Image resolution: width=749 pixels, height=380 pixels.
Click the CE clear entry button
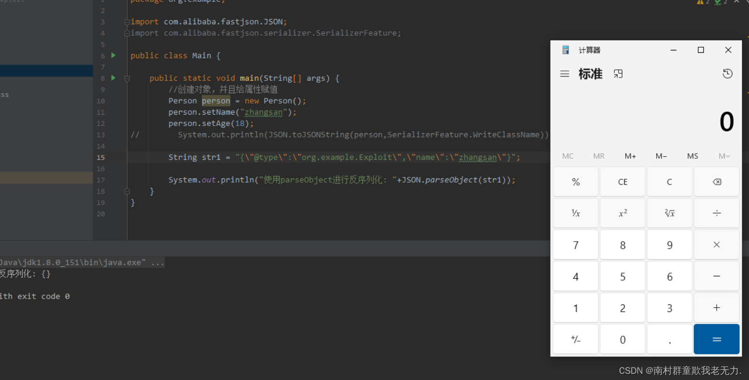point(622,182)
